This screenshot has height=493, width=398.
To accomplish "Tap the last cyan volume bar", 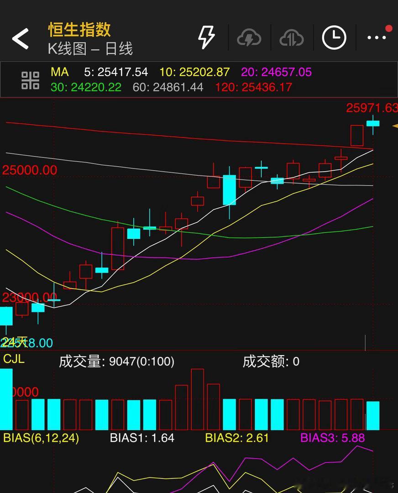I will 373,416.
